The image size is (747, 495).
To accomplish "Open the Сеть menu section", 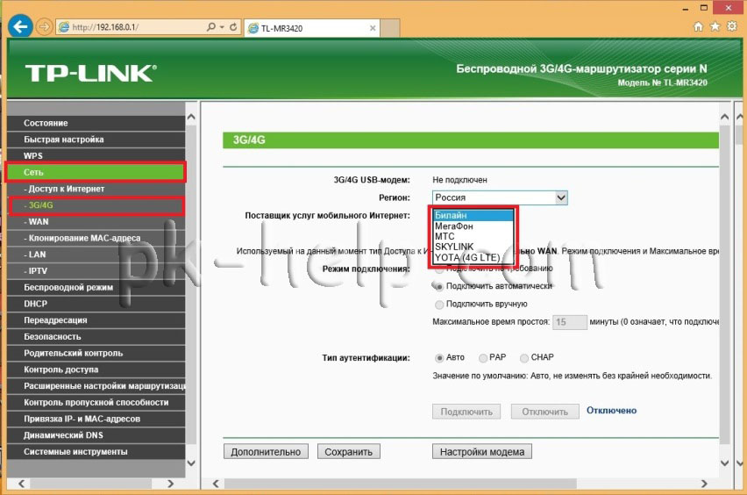I will click(x=96, y=172).
